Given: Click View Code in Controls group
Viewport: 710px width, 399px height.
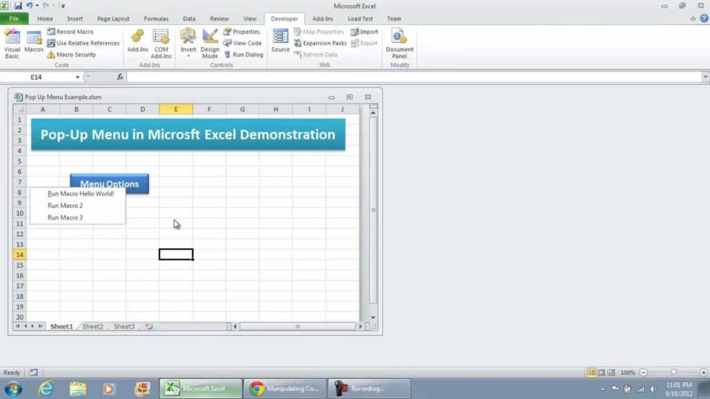Looking at the screenshot, I should [x=243, y=43].
